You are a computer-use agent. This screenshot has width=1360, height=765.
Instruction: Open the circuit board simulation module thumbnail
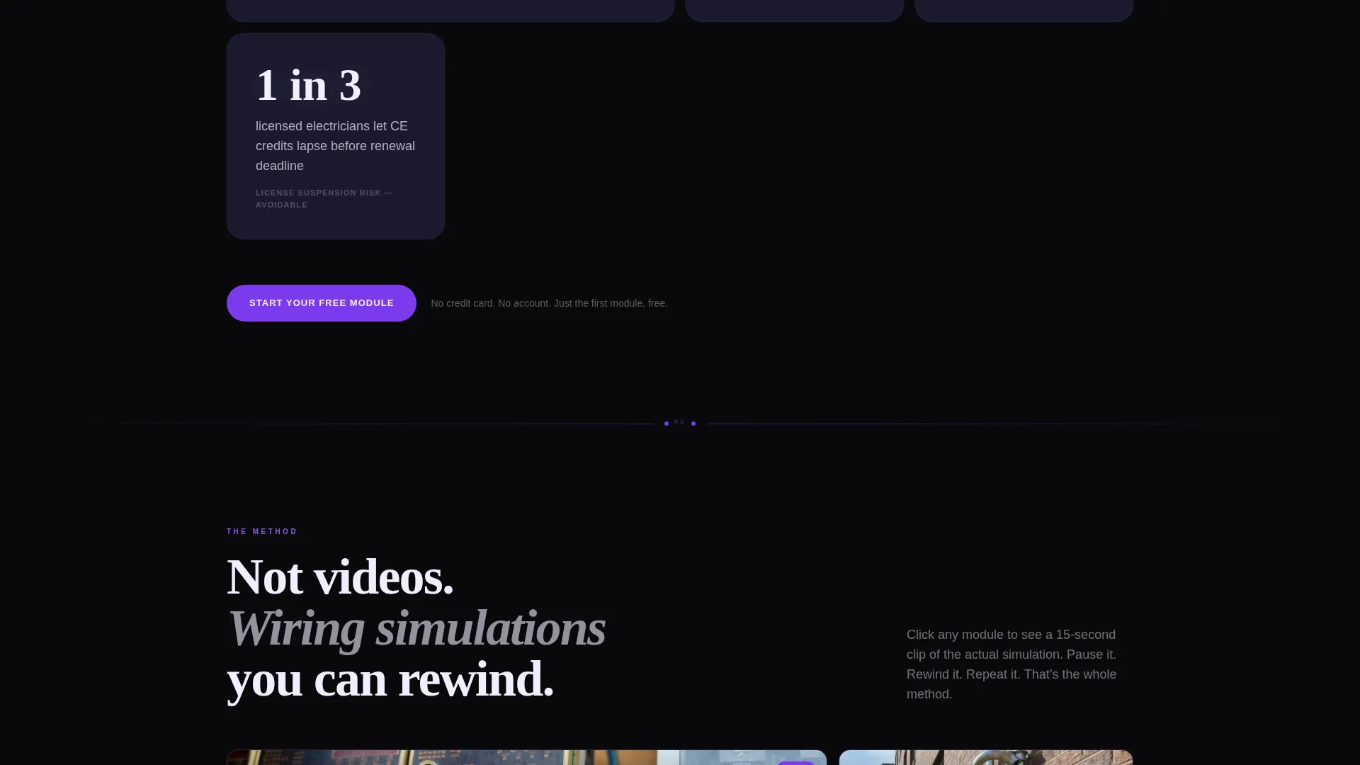pyautogui.click(x=526, y=757)
